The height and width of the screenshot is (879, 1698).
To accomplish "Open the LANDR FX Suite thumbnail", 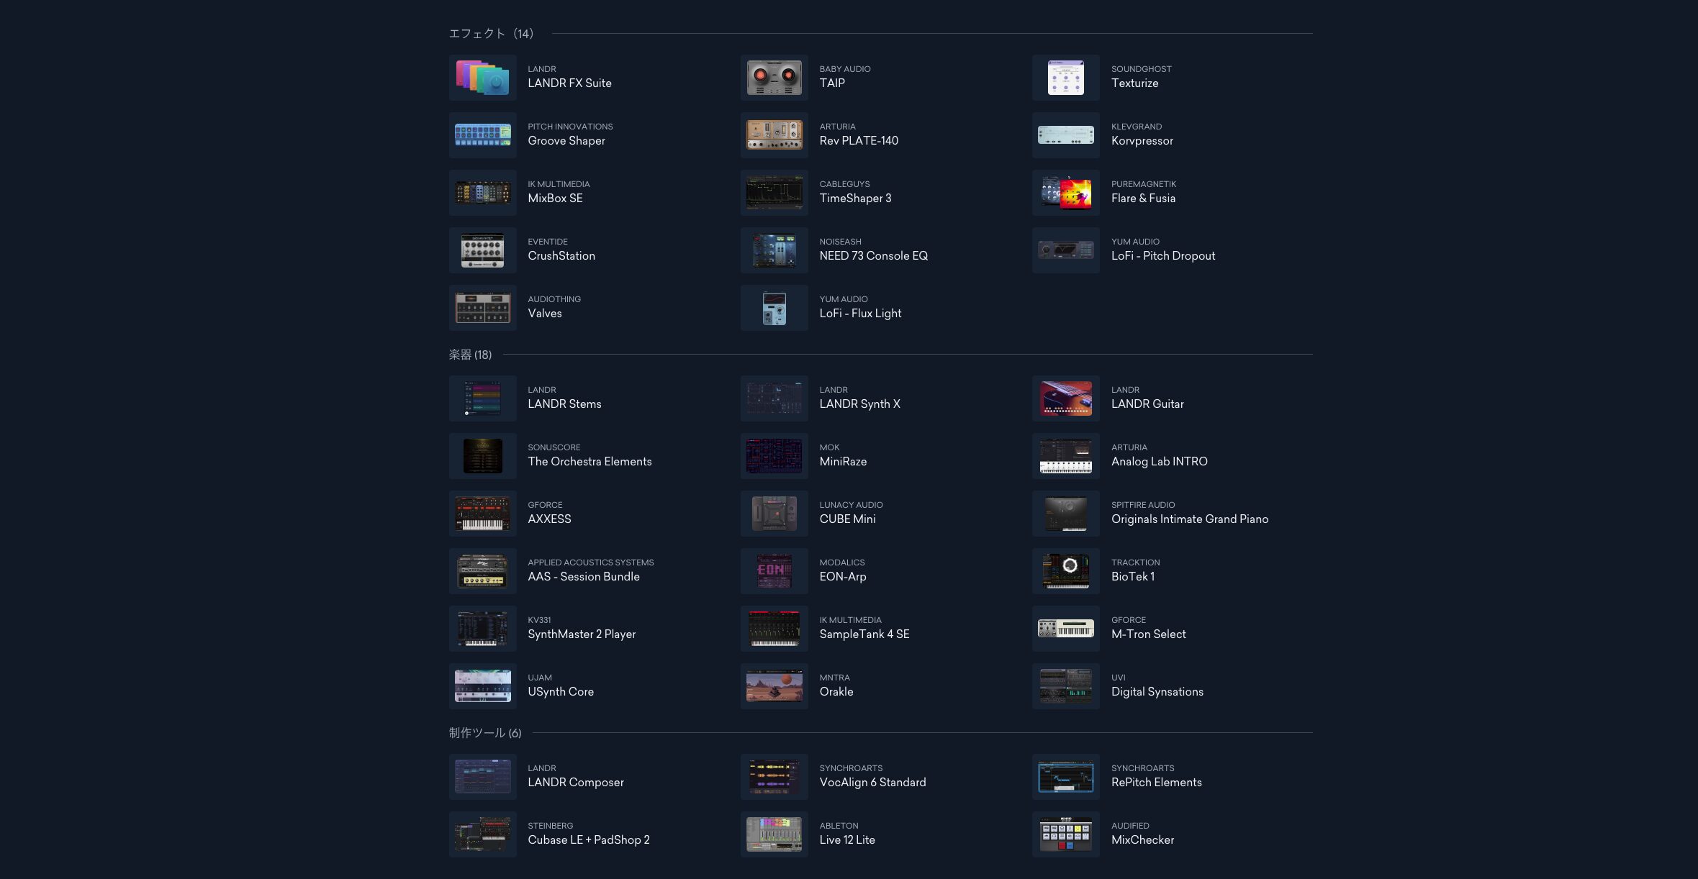I will tap(482, 78).
